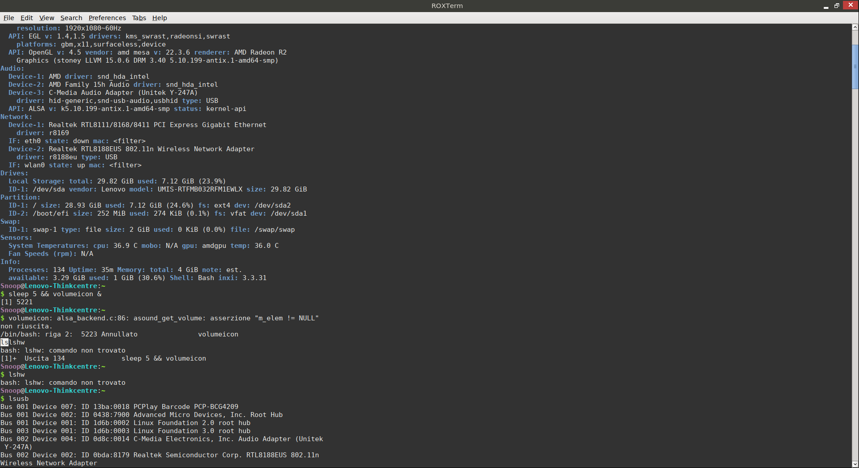Click the 'lsusb' command text
Viewport: 859px width, 468px height.
18,399
